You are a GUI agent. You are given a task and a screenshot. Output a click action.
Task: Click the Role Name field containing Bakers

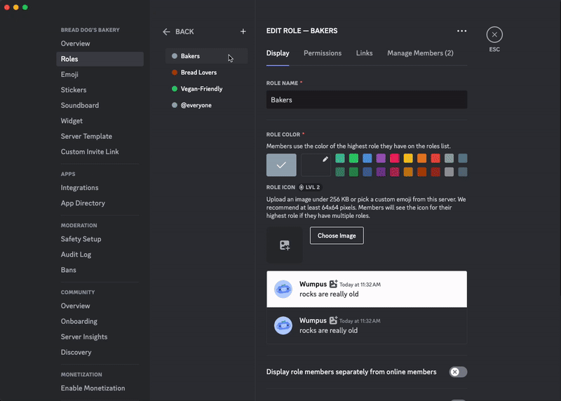[x=366, y=100]
